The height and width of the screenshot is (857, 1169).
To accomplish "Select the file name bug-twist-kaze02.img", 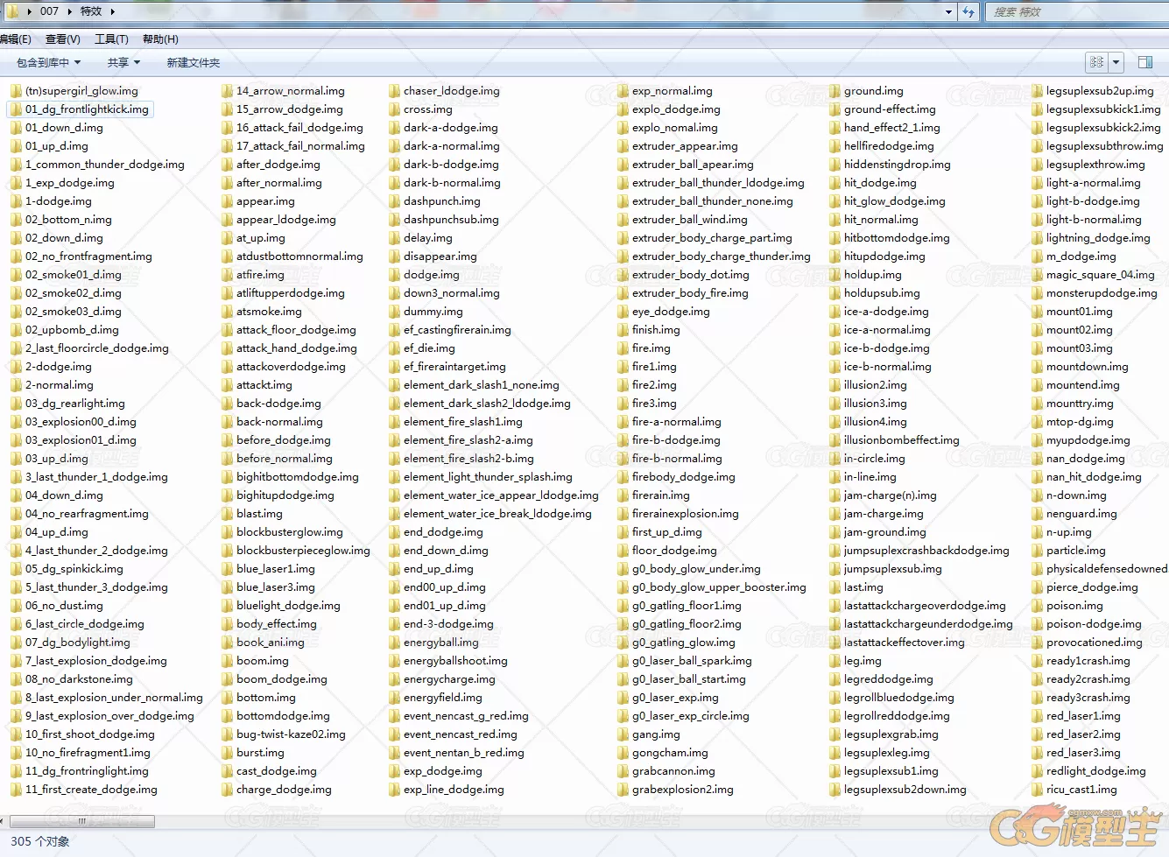I will click(291, 734).
